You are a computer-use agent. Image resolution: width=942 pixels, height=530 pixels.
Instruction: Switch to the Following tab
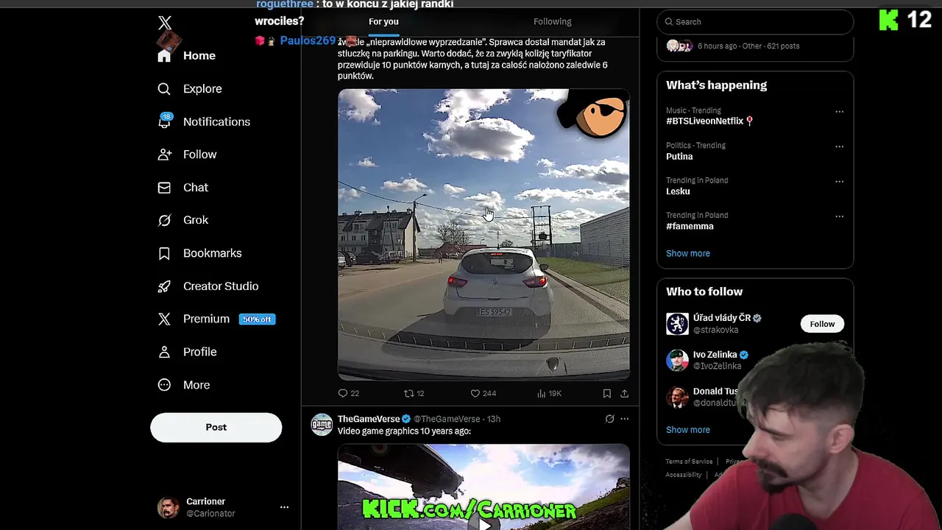click(552, 21)
